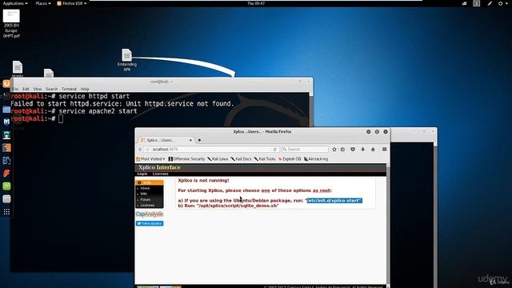Show Applications grid icon in dock
The width and height of the screenshot is (512, 288).
(6, 212)
